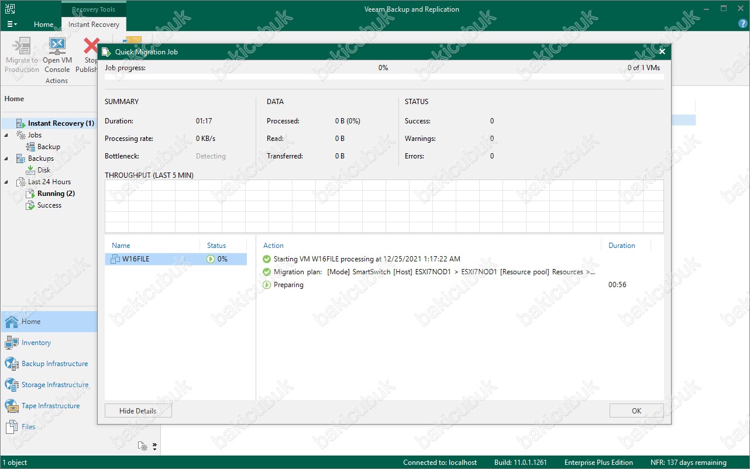Collapse the Jobs tree node

tap(6, 135)
